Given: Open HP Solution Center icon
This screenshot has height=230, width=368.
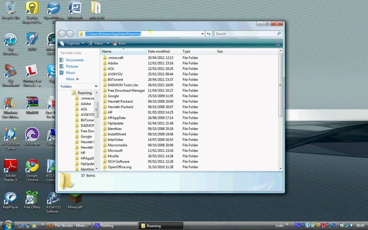Looking at the screenshot, I should tap(10, 139).
